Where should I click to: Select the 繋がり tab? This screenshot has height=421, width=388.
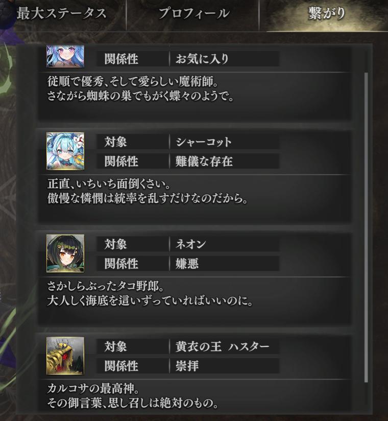click(x=326, y=13)
